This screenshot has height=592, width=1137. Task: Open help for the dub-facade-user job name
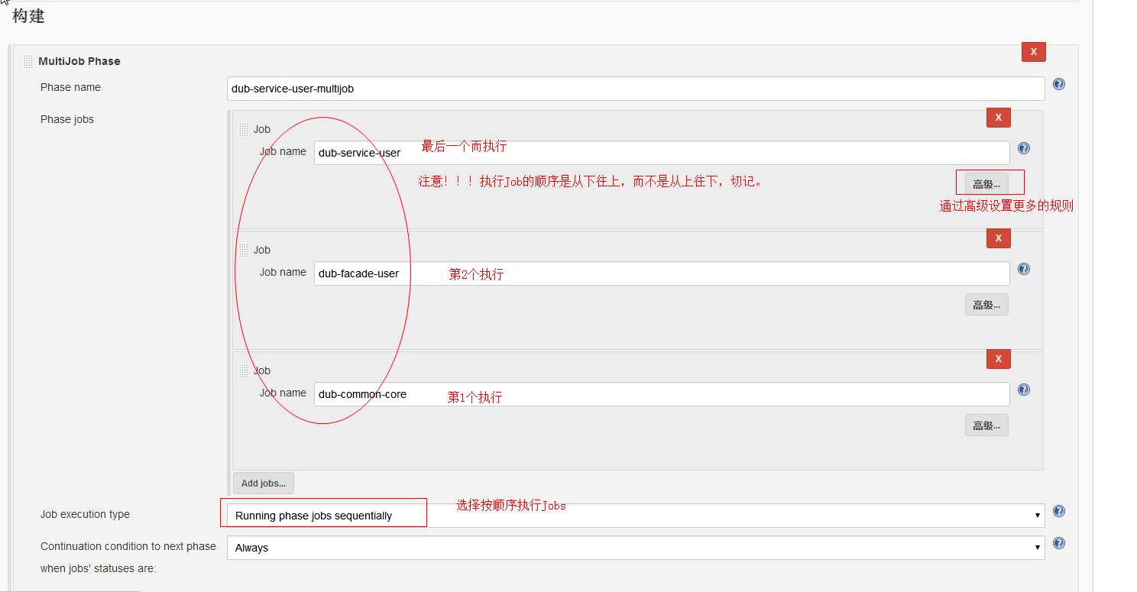click(1024, 269)
